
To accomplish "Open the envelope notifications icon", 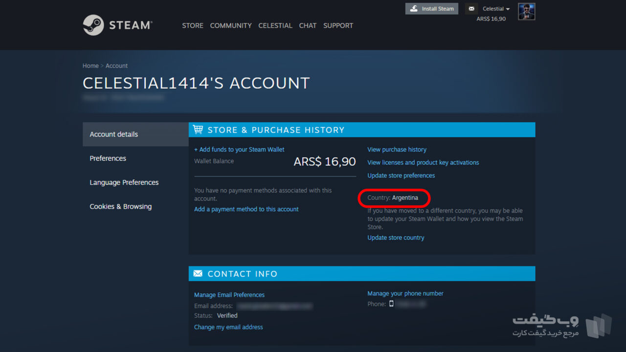I will coord(471,9).
